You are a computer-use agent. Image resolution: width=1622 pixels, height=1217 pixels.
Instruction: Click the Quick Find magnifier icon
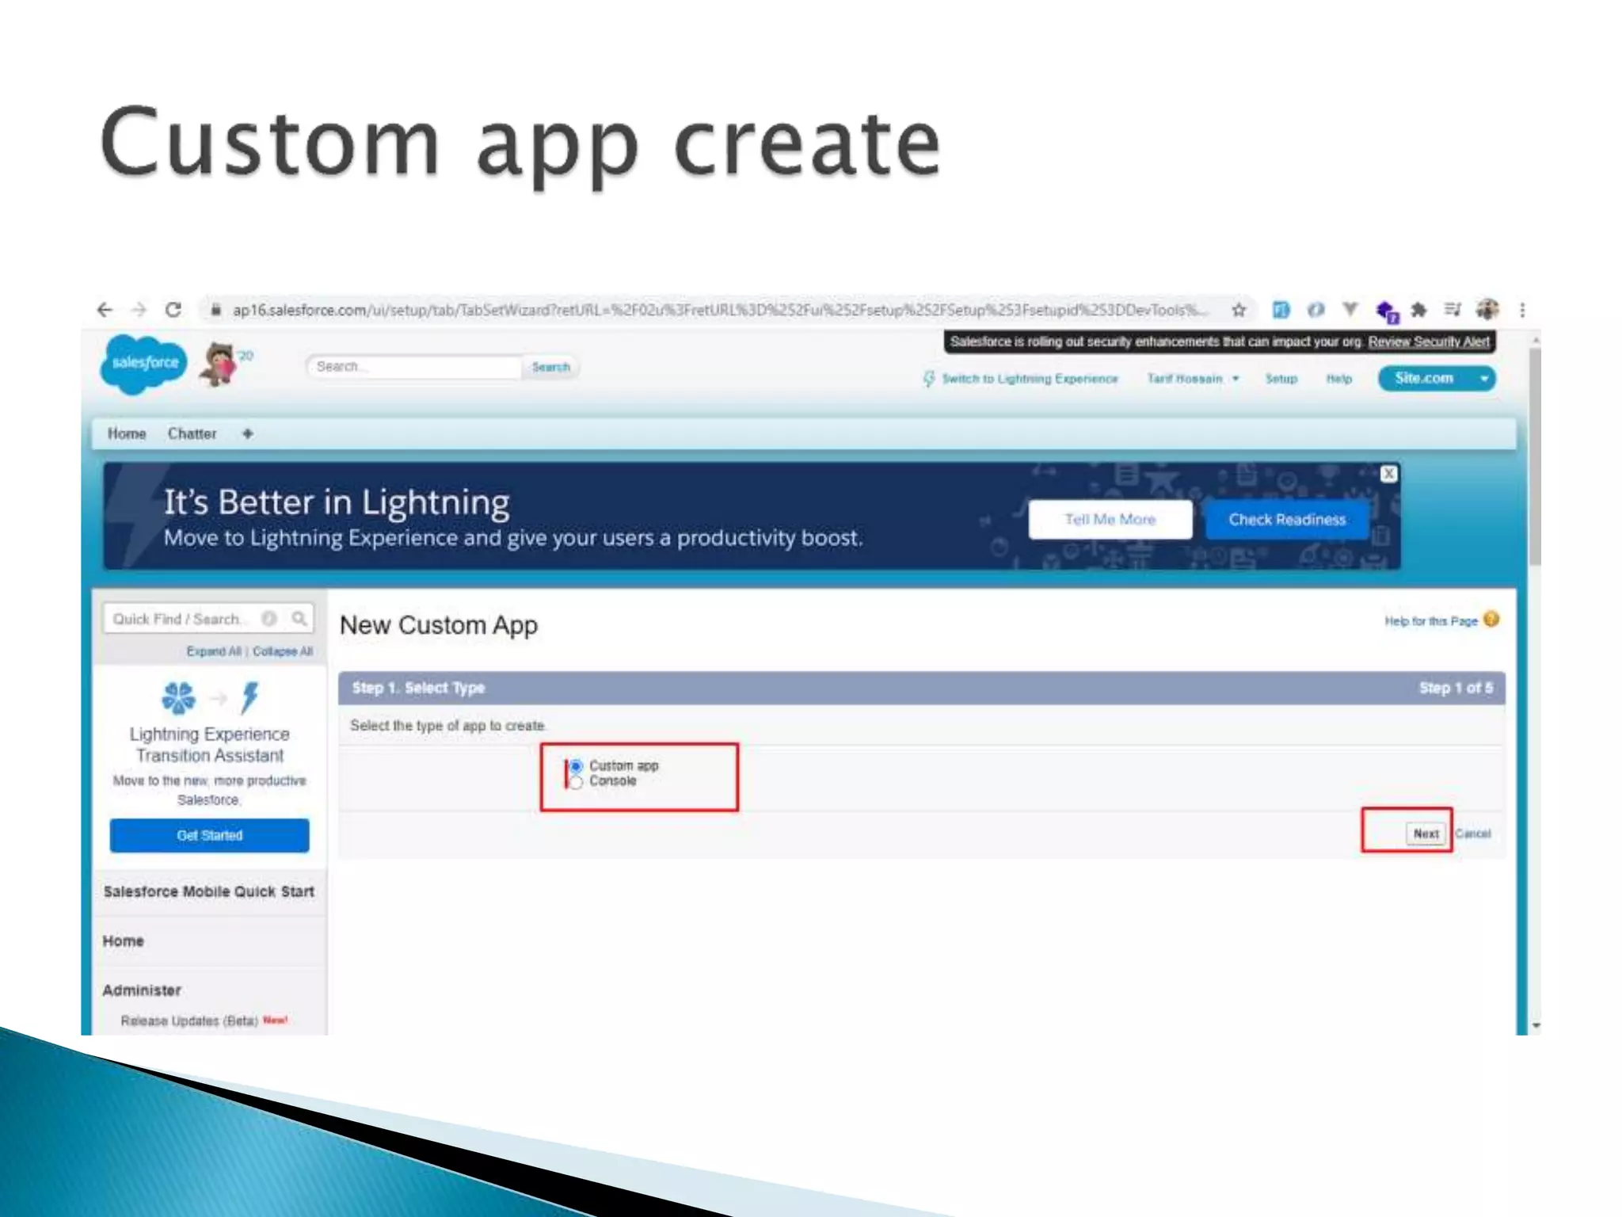click(x=299, y=618)
